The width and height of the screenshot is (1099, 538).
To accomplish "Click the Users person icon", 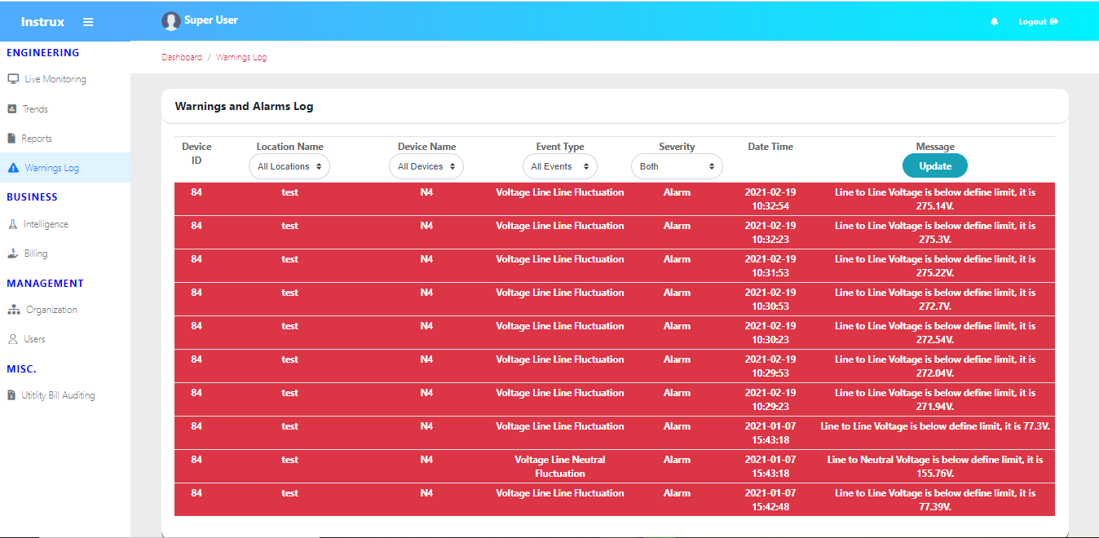I will [x=12, y=339].
